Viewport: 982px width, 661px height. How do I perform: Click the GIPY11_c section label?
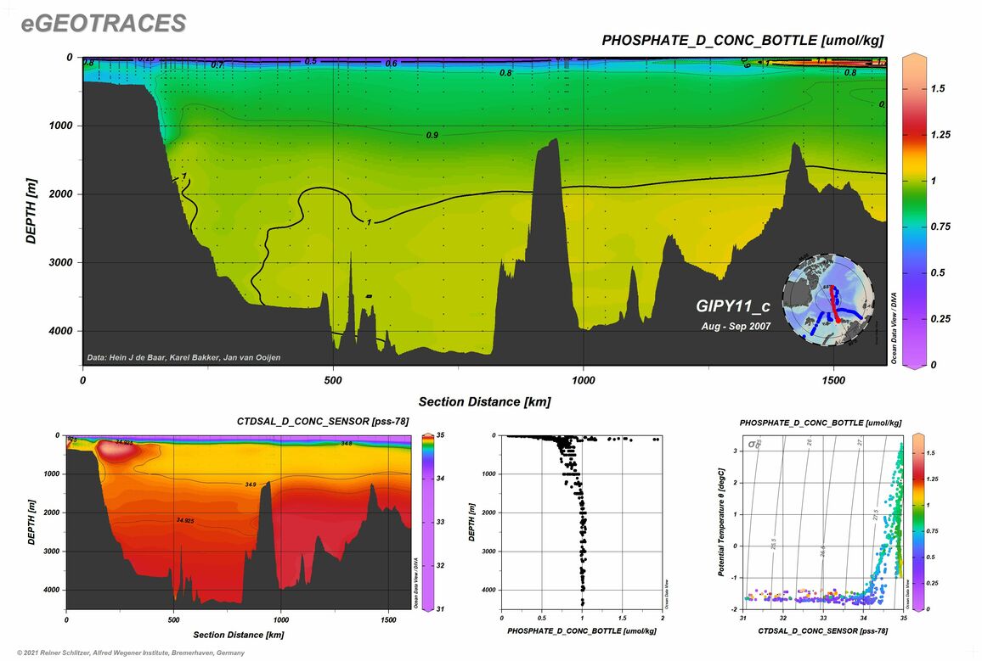(x=733, y=306)
